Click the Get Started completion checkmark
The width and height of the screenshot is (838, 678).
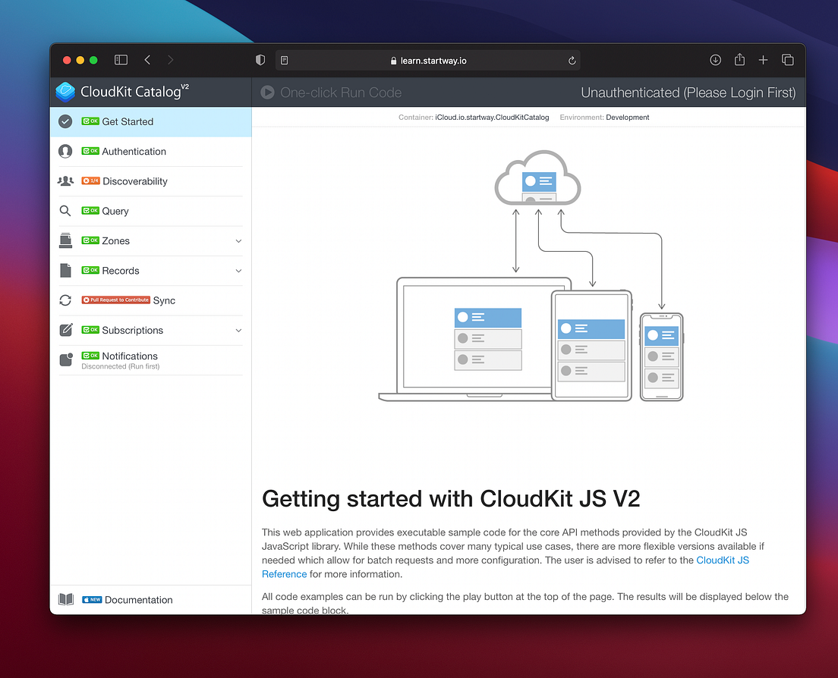65,121
